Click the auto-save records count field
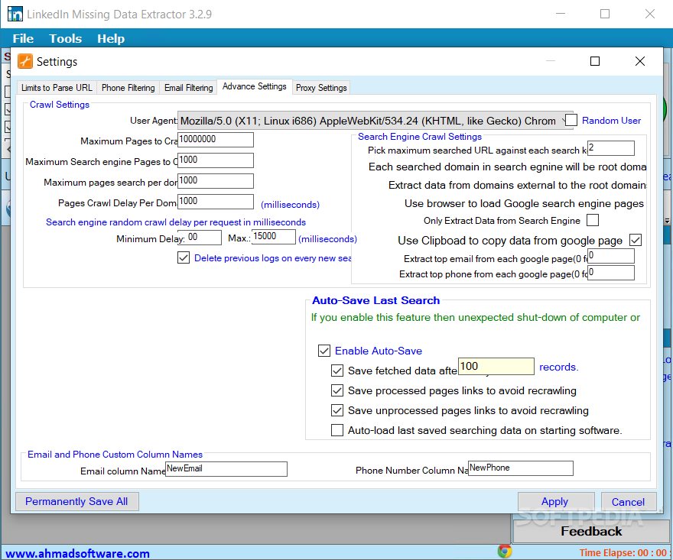Viewport: 673px width, 560px height. click(x=496, y=366)
